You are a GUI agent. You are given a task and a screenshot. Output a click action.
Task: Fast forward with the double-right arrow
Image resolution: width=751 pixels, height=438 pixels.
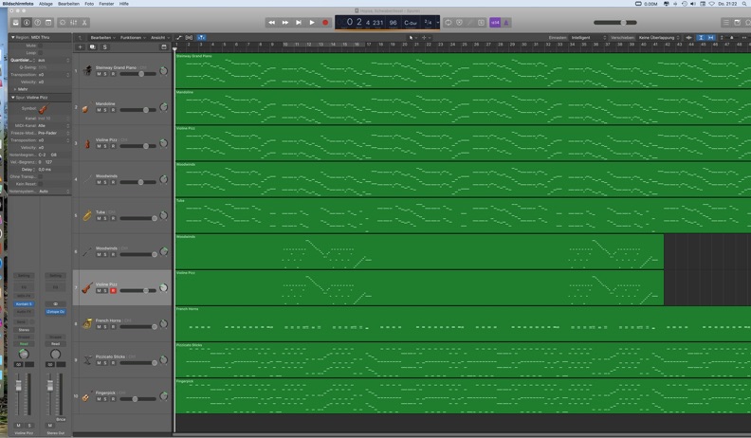point(285,23)
